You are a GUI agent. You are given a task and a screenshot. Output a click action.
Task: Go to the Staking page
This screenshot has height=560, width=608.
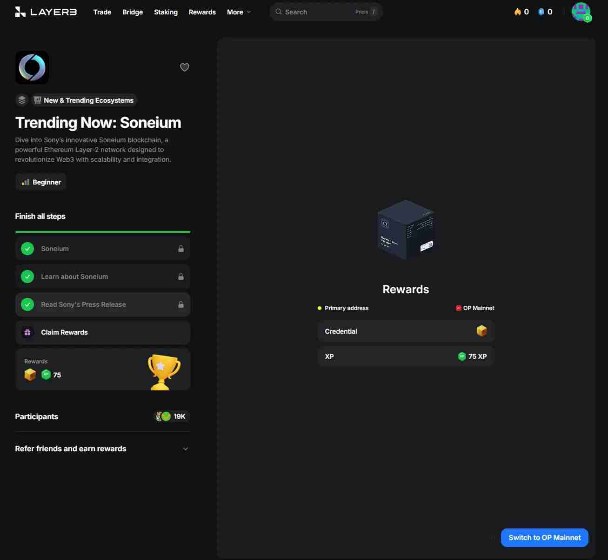[166, 12]
